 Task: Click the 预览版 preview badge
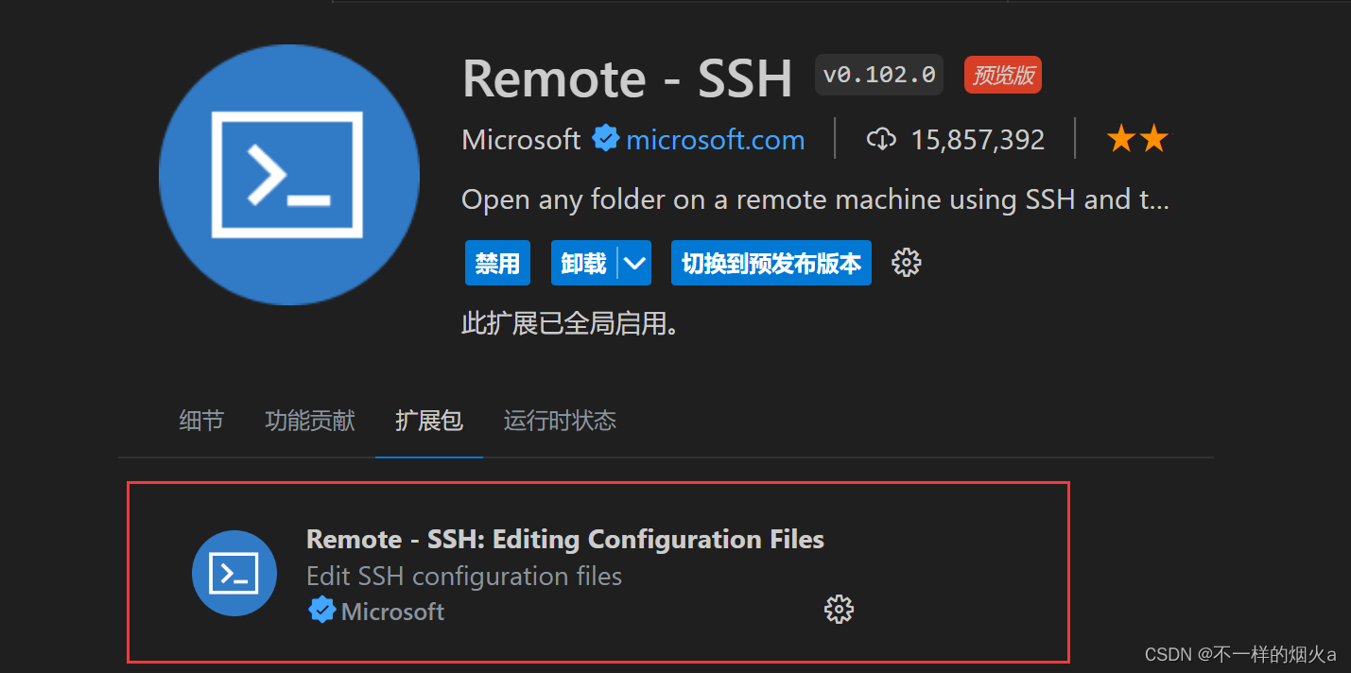[1003, 75]
